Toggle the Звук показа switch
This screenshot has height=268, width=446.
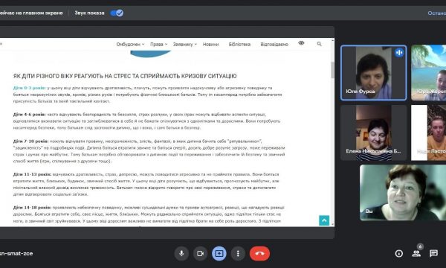117,13
